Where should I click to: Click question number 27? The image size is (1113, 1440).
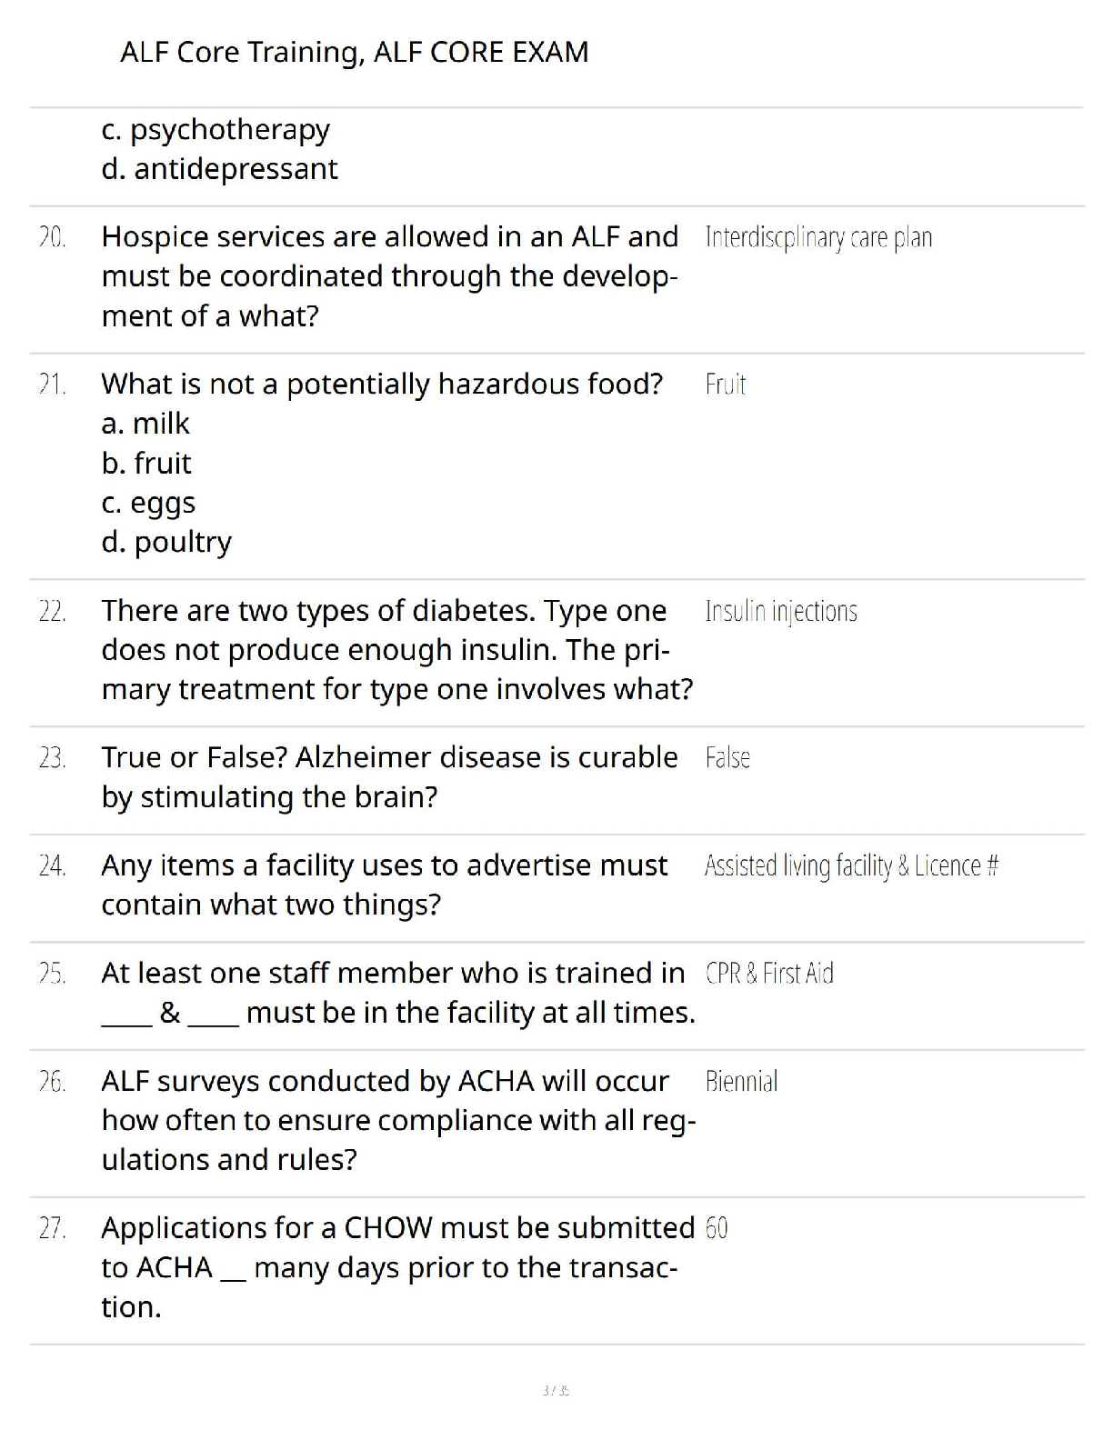[52, 1229]
